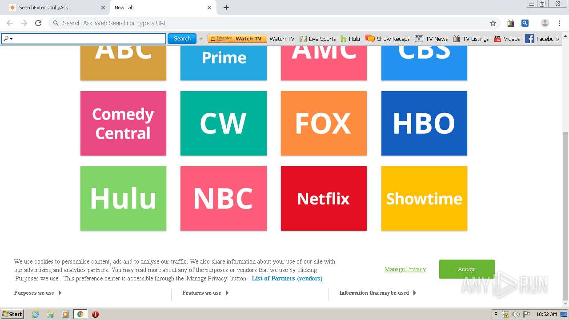Go back to the previous page
Screen dimensions: 569x320
coord(10,23)
